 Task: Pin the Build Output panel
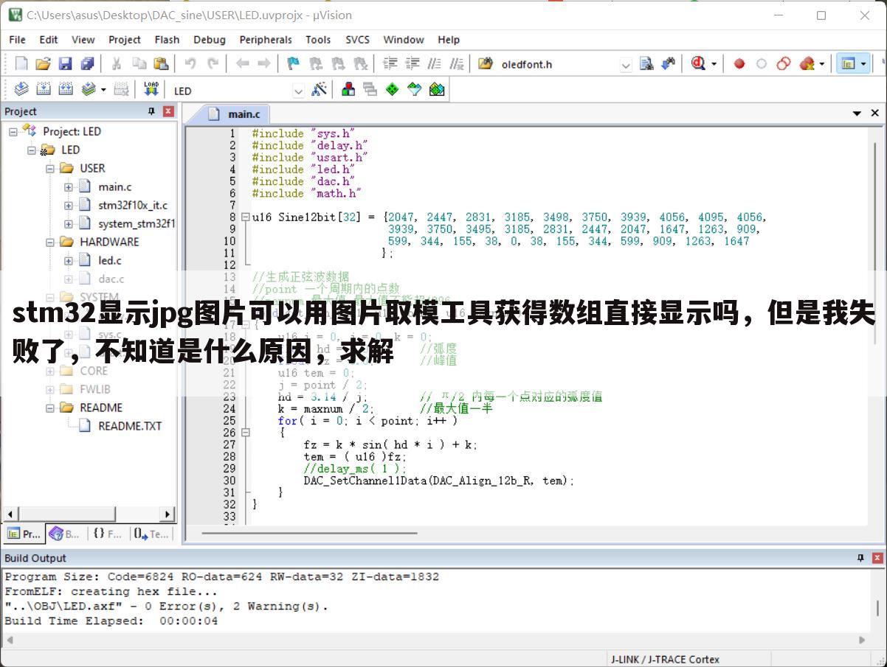[x=860, y=558]
